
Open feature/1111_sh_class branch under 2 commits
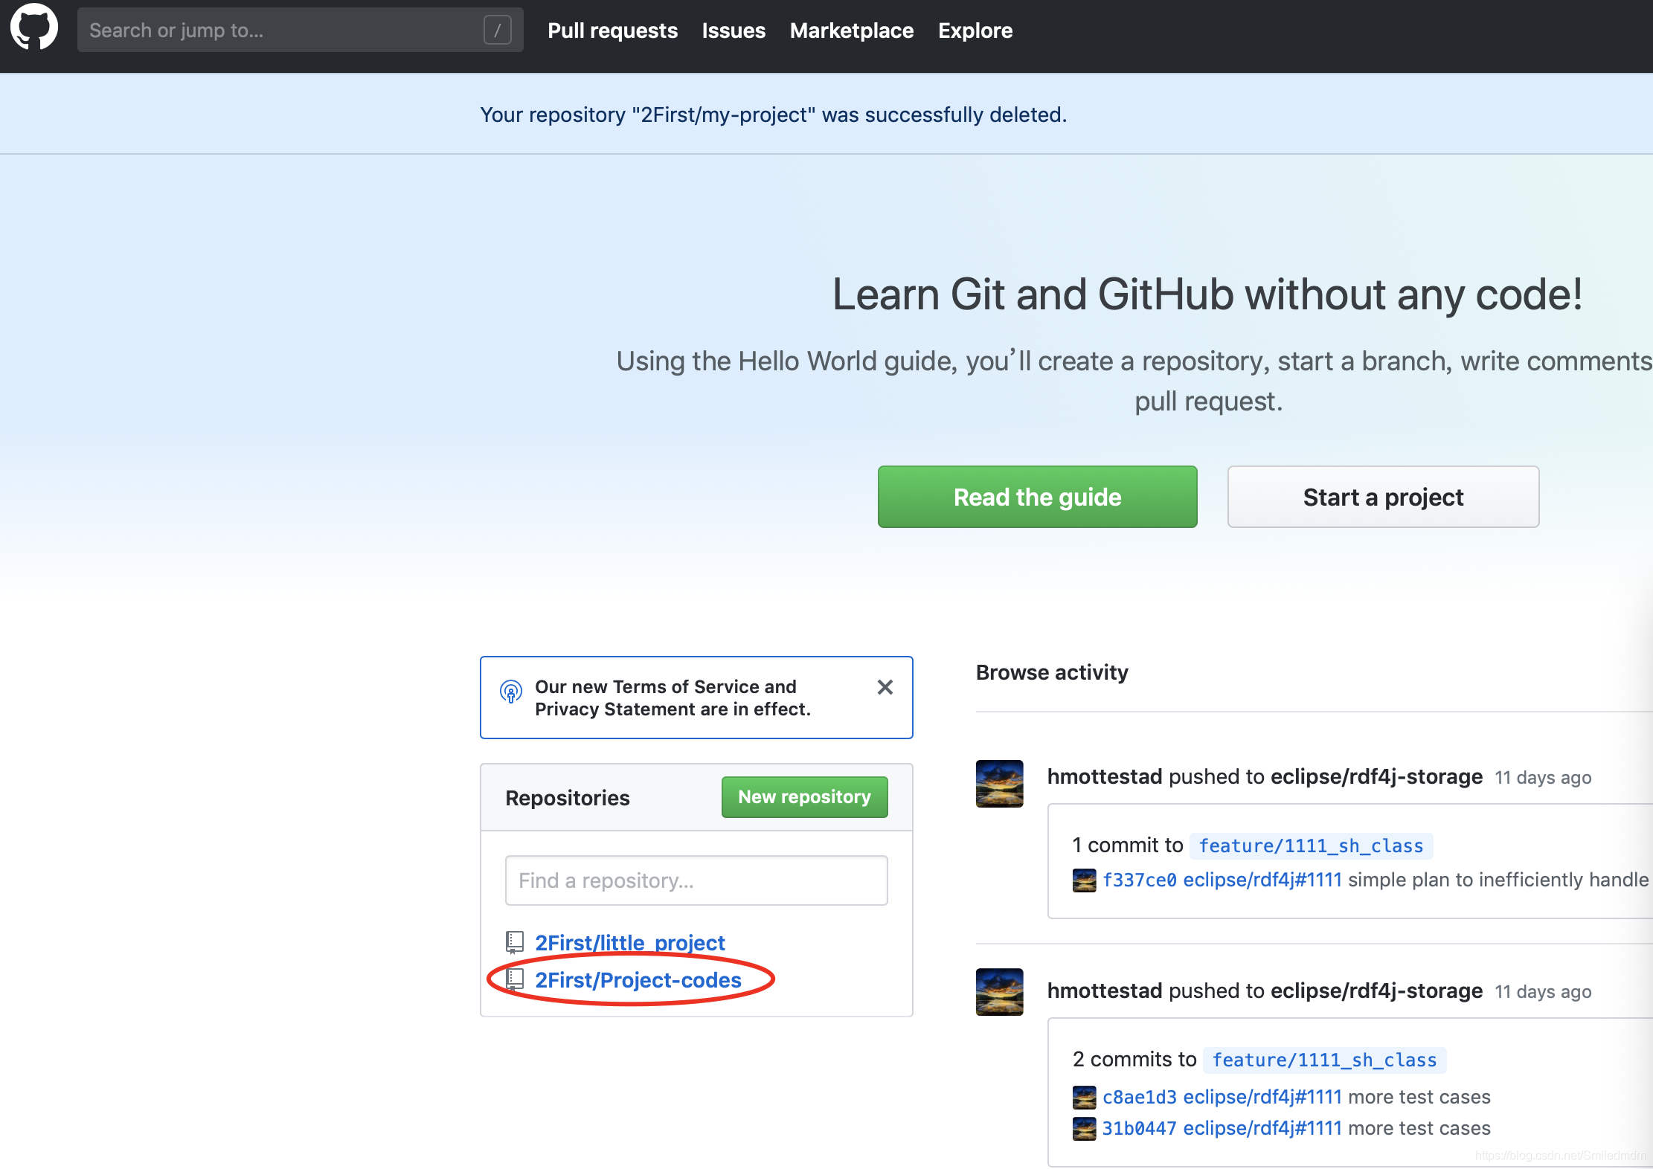coord(1324,1060)
